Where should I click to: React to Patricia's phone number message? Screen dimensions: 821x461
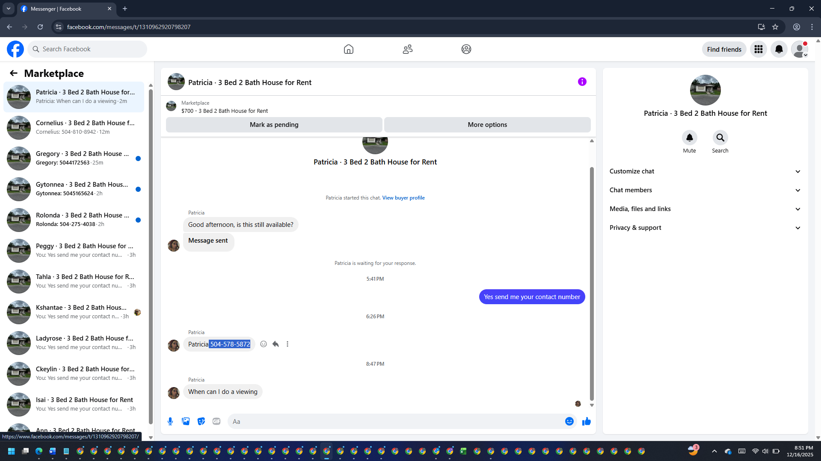264,344
